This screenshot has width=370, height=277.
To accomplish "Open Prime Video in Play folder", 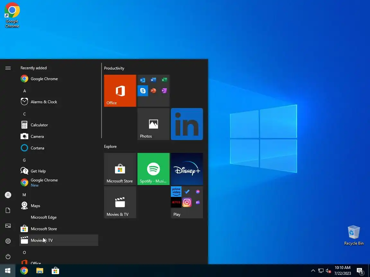I will [176, 191].
